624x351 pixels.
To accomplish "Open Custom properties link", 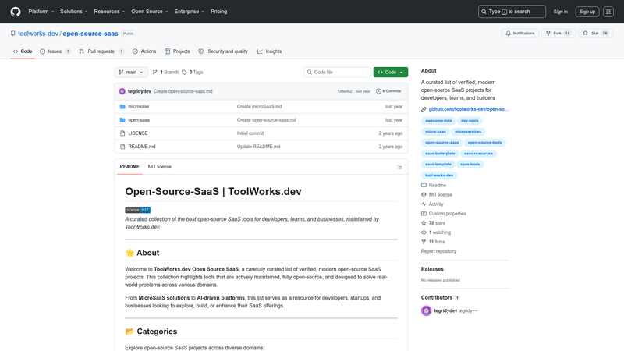I will [x=444, y=214].
